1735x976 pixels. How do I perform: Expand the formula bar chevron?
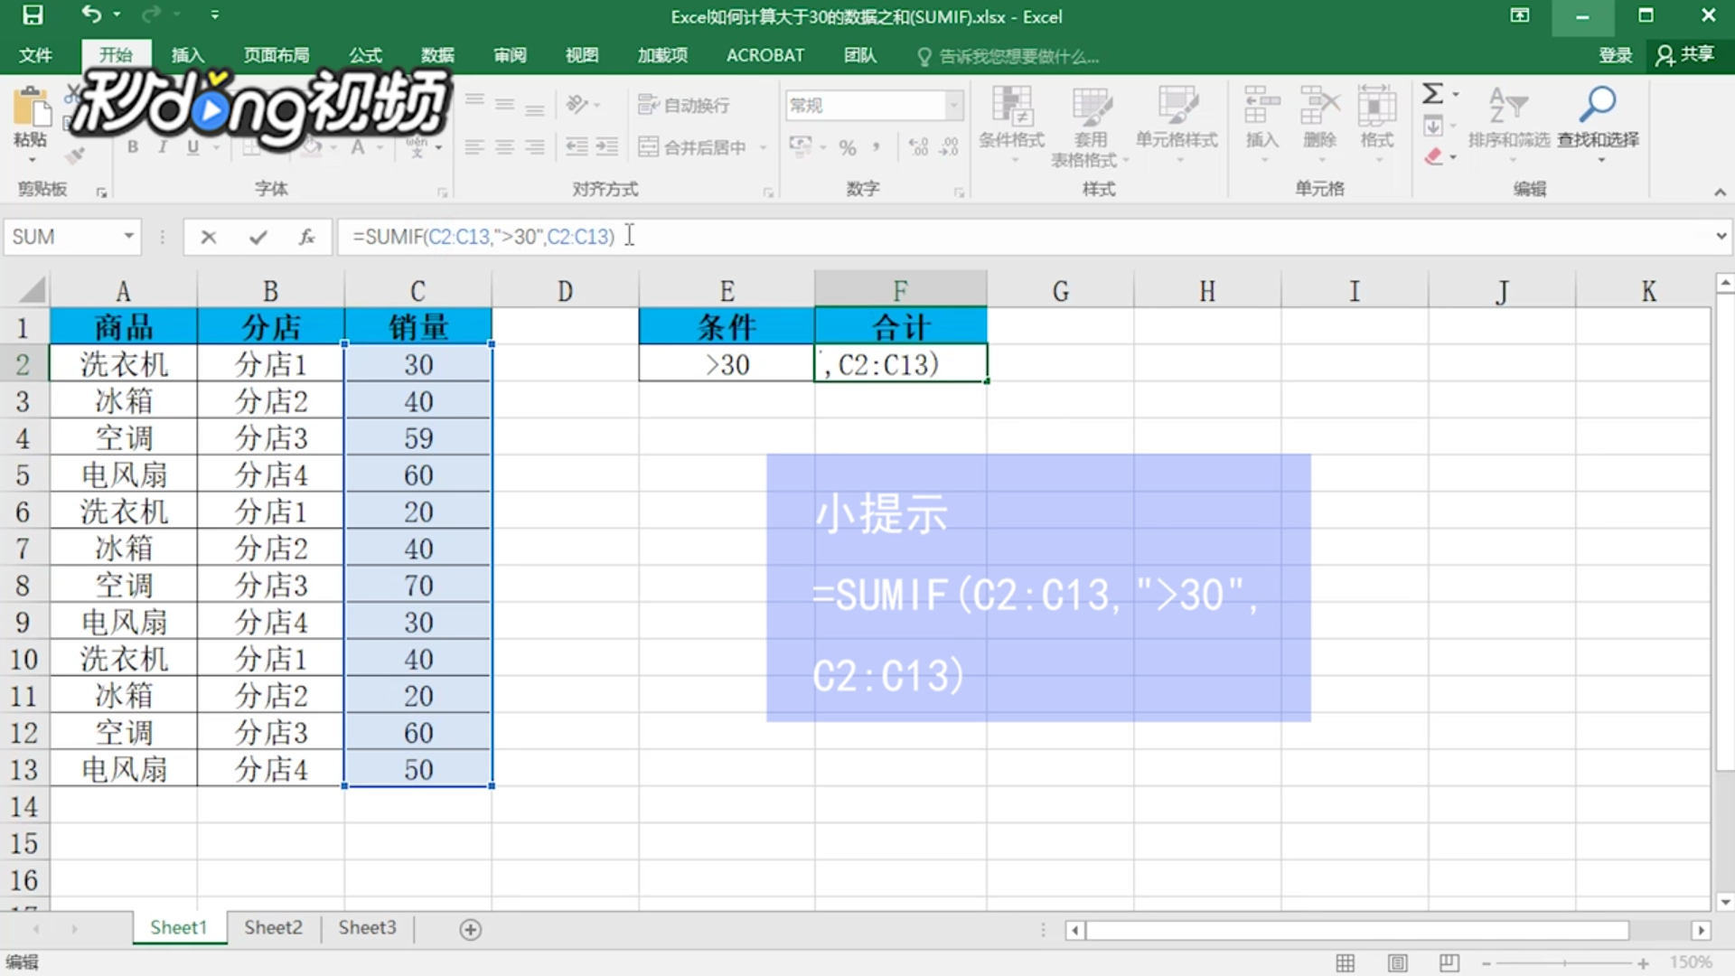tap(1721, 236)
